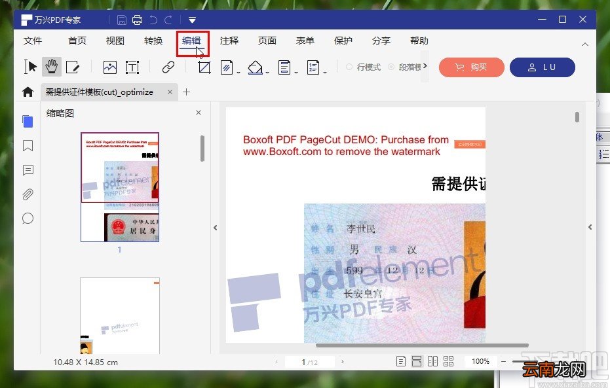
Task: Print the document with the printer icon
Action: point(137,20)
